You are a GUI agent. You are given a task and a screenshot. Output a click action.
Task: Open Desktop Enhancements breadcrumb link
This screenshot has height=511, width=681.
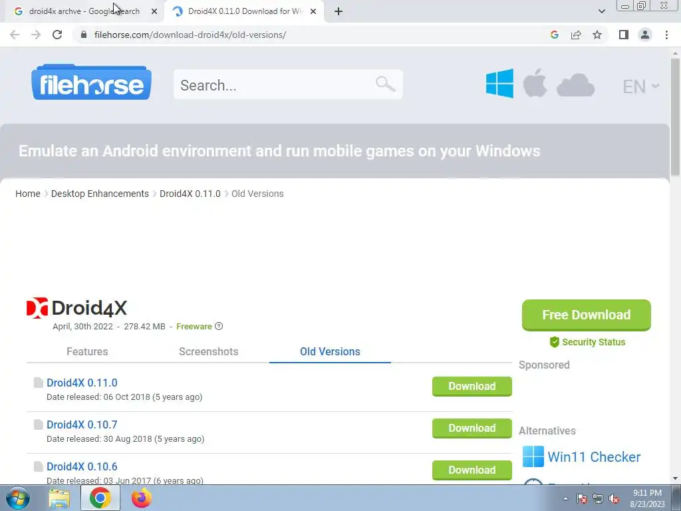(x=100, y=194)
